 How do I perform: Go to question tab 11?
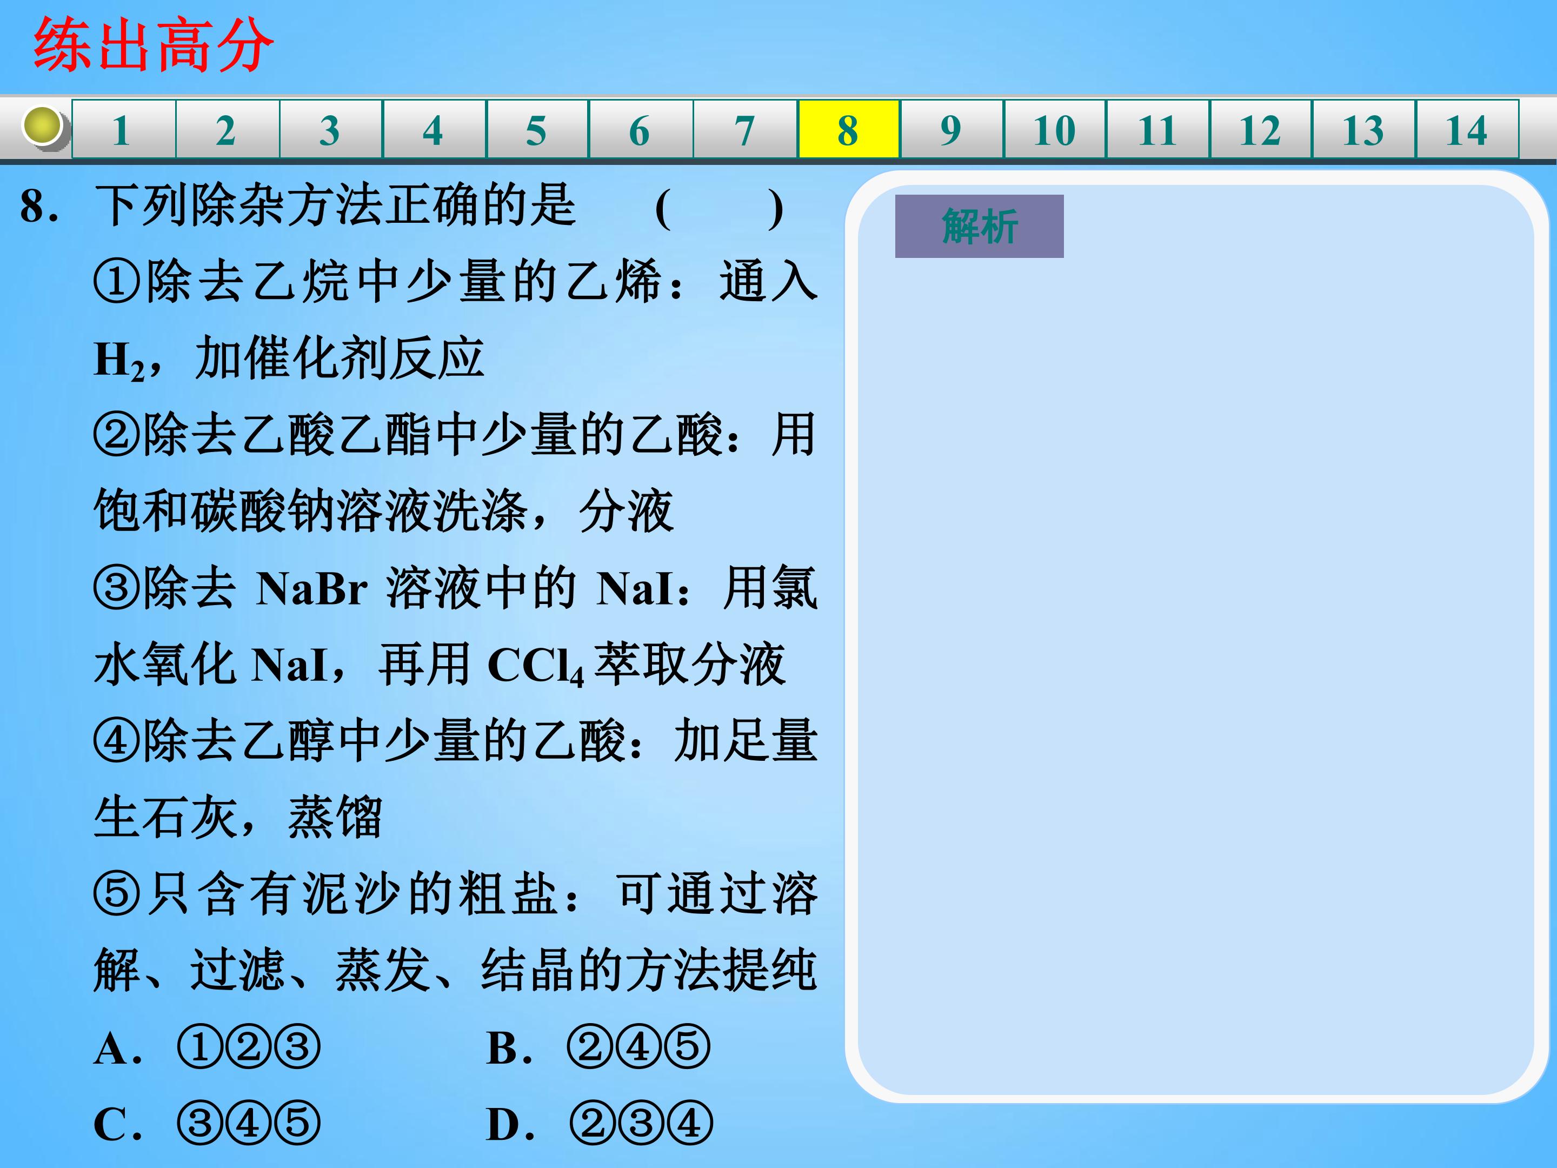click(1158, 130)
